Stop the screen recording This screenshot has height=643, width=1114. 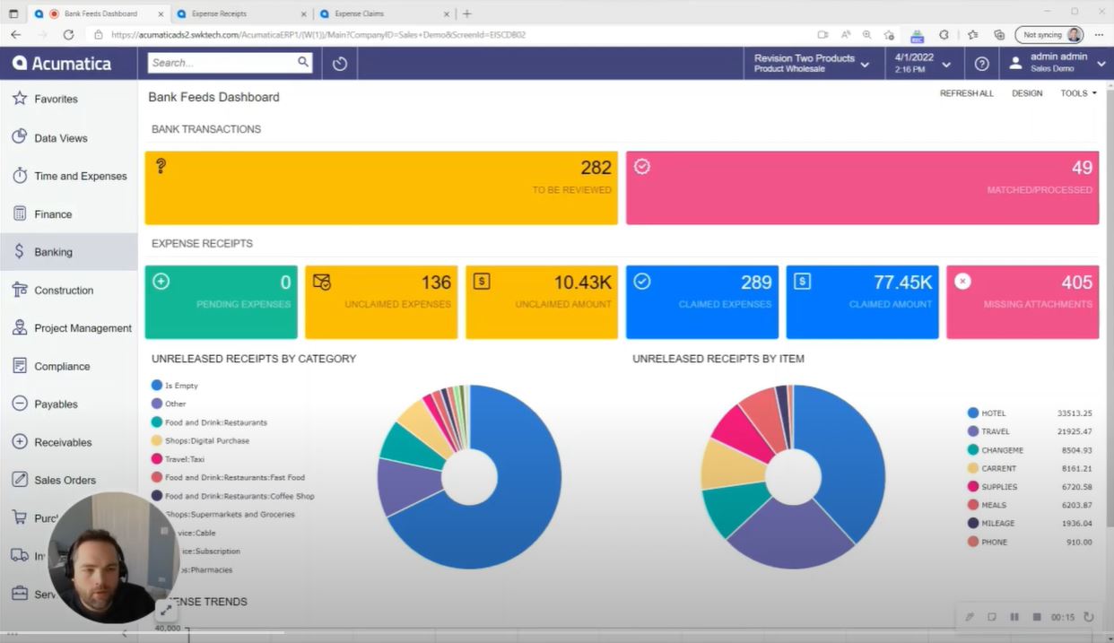pos(1037,617)
